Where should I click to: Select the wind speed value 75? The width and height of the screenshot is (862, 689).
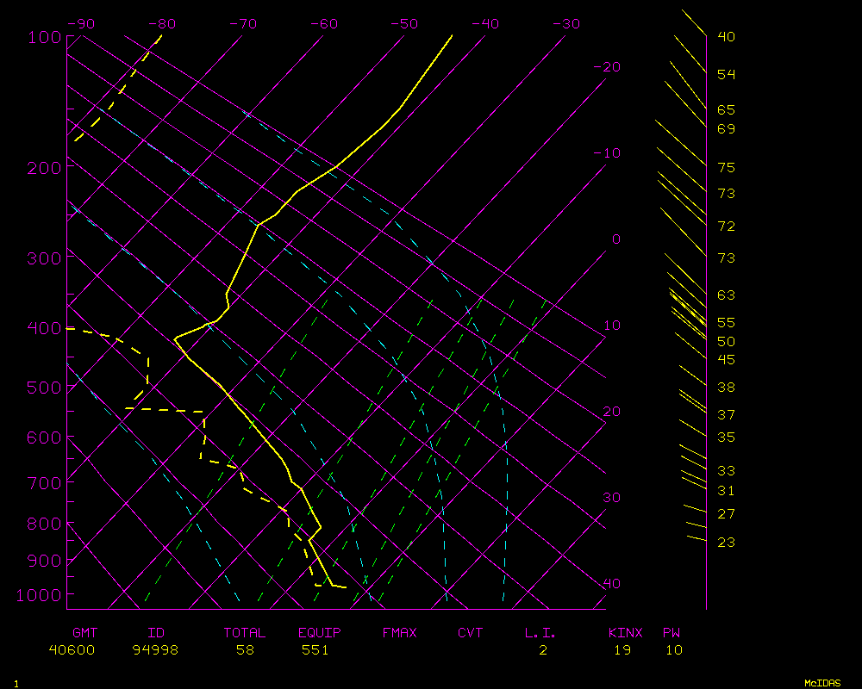[726, 167]
